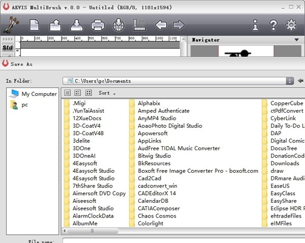This screenshot has width=305, height=243.
Task: Click the horizontal scrollbar of the file list
Action: point(93,231)
